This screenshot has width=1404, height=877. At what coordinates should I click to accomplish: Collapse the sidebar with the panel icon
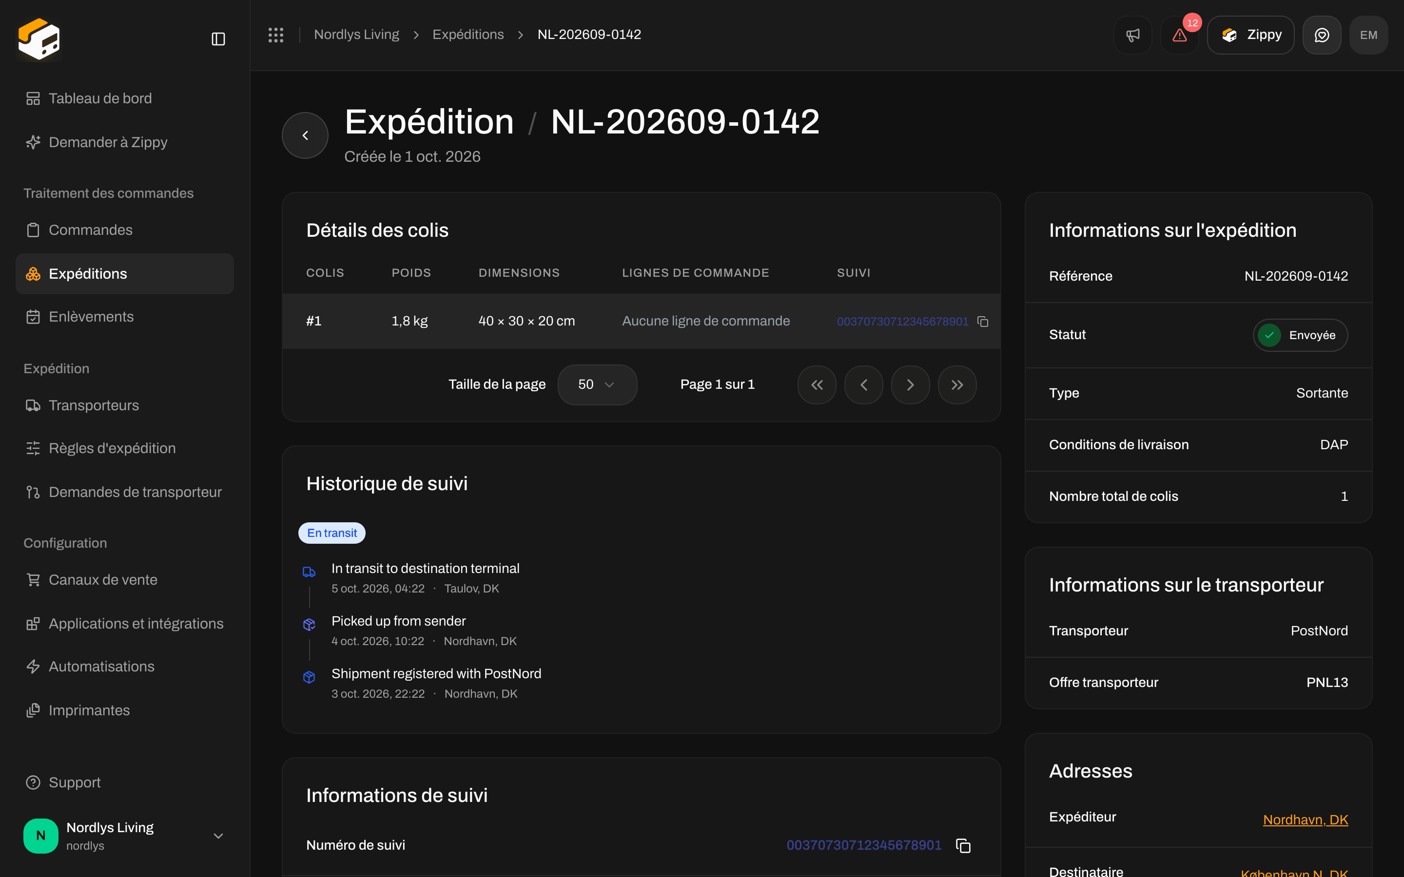click(x=218, y=39)
